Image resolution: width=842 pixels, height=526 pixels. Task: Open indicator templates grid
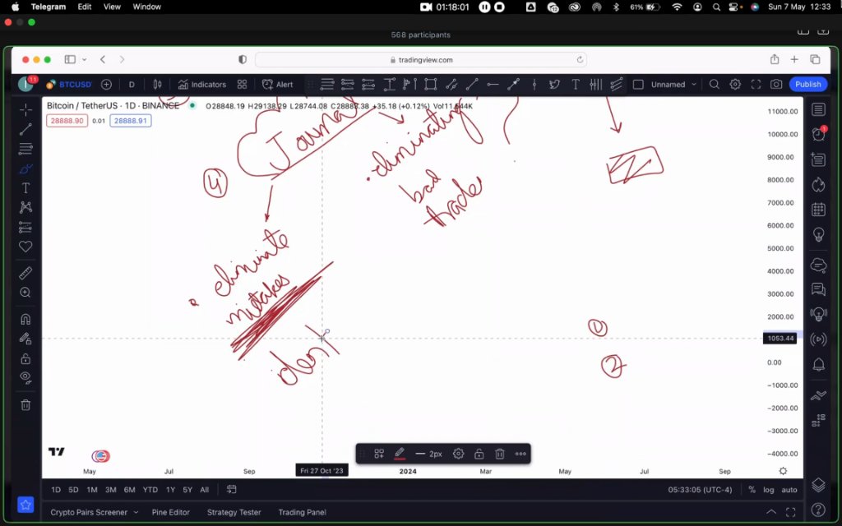243,85
